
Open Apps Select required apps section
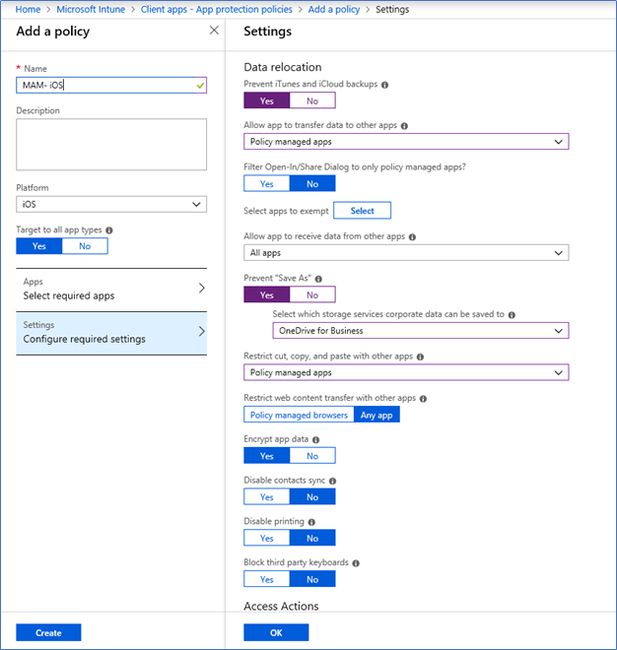111,290
